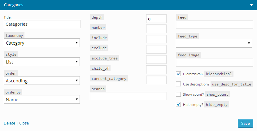Click the Save button
257x131 pixels.
pos(245,123)
